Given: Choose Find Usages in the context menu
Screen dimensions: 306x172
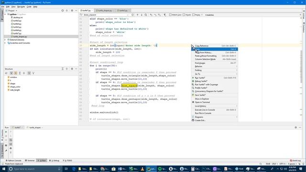Looking at the screenshot, I should pos(215,63).
